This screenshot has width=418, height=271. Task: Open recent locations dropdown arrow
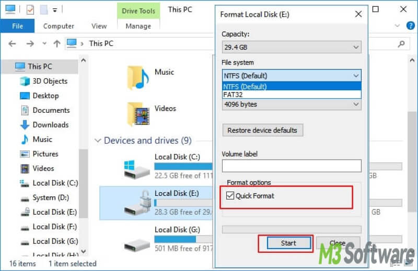click(x=44, y=43)
